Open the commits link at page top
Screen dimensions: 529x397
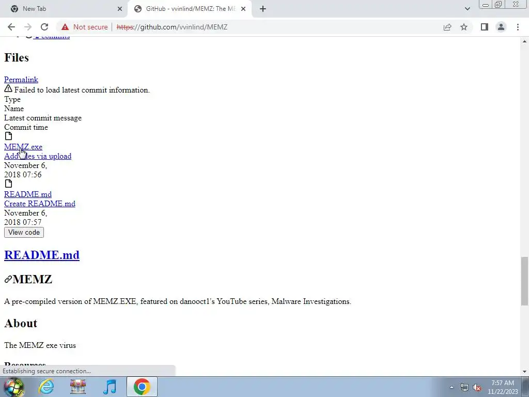52,37
